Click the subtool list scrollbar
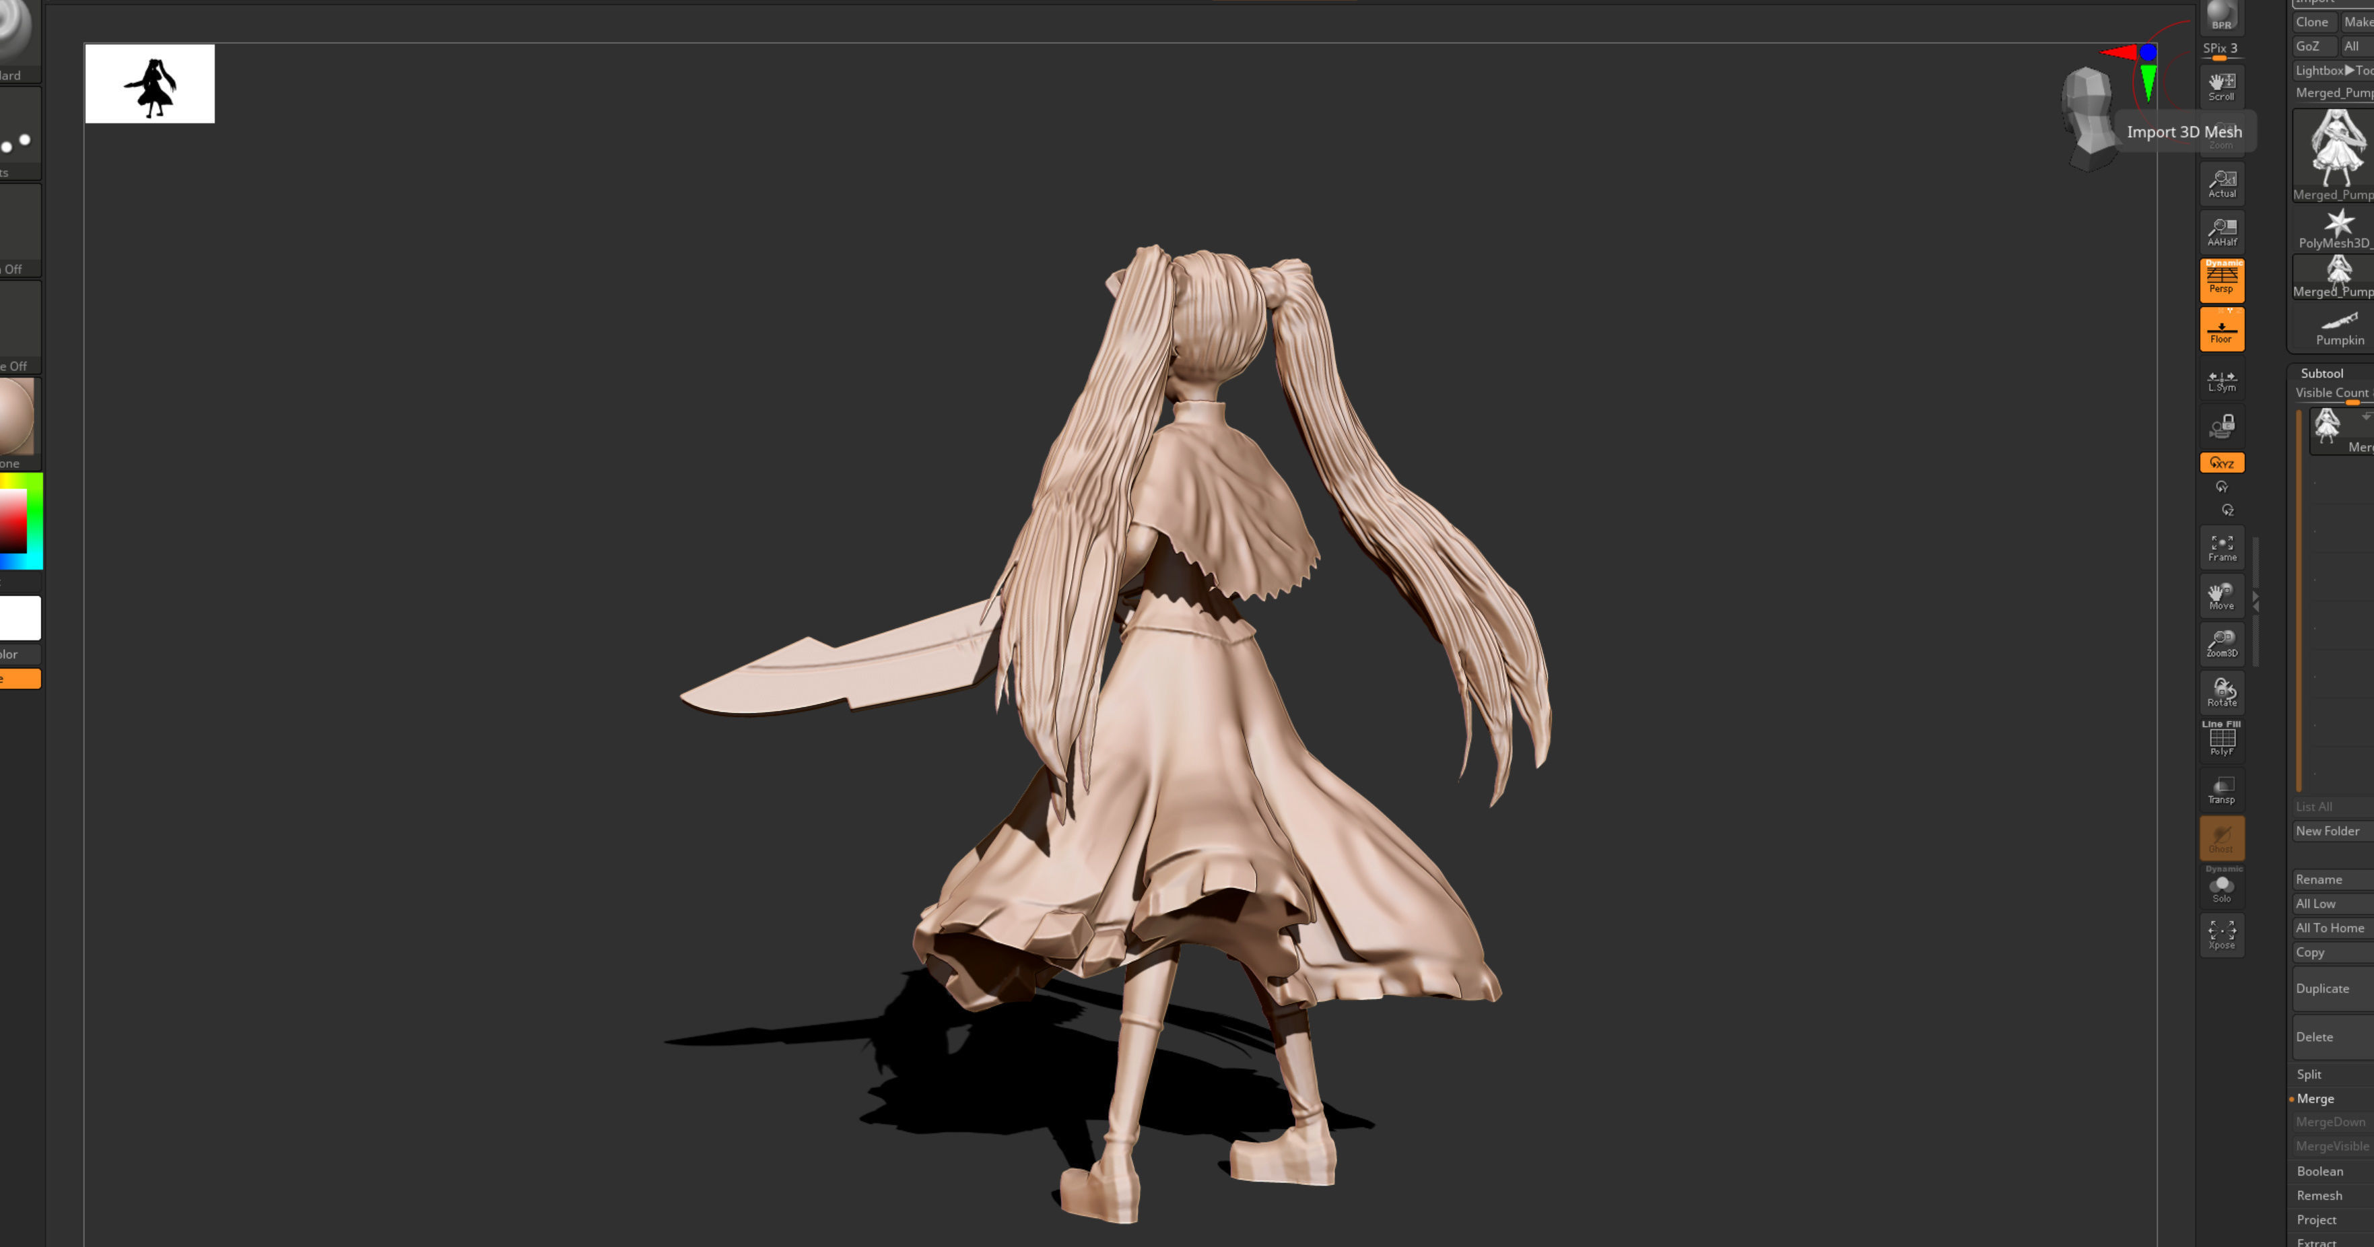Image resolution: width=2374 pixels, height=1247 pixels. (2299, 600)
